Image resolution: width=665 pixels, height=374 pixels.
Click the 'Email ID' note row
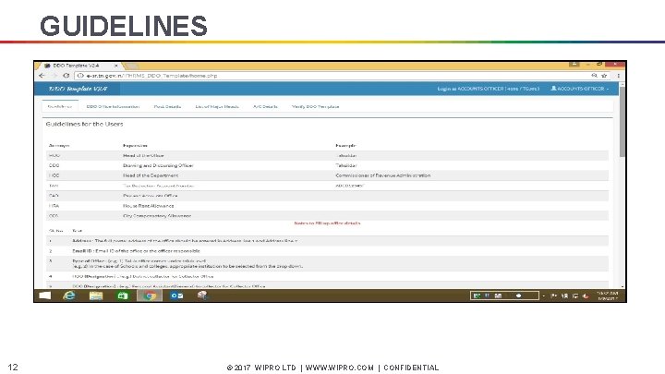point(327,251)
